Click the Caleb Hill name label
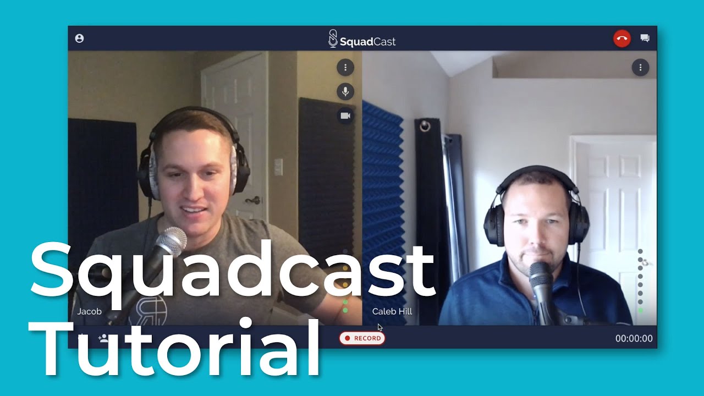 [392, 311]
